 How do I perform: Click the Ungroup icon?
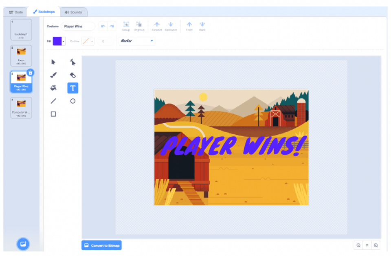(x=139, y=26)
